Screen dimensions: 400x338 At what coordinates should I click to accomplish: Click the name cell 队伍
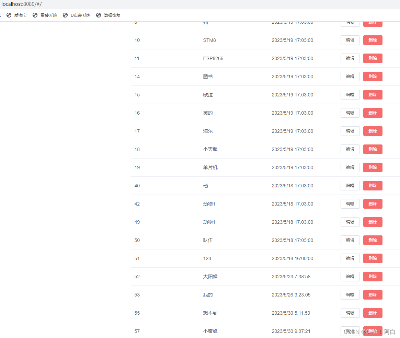point(208,240)
